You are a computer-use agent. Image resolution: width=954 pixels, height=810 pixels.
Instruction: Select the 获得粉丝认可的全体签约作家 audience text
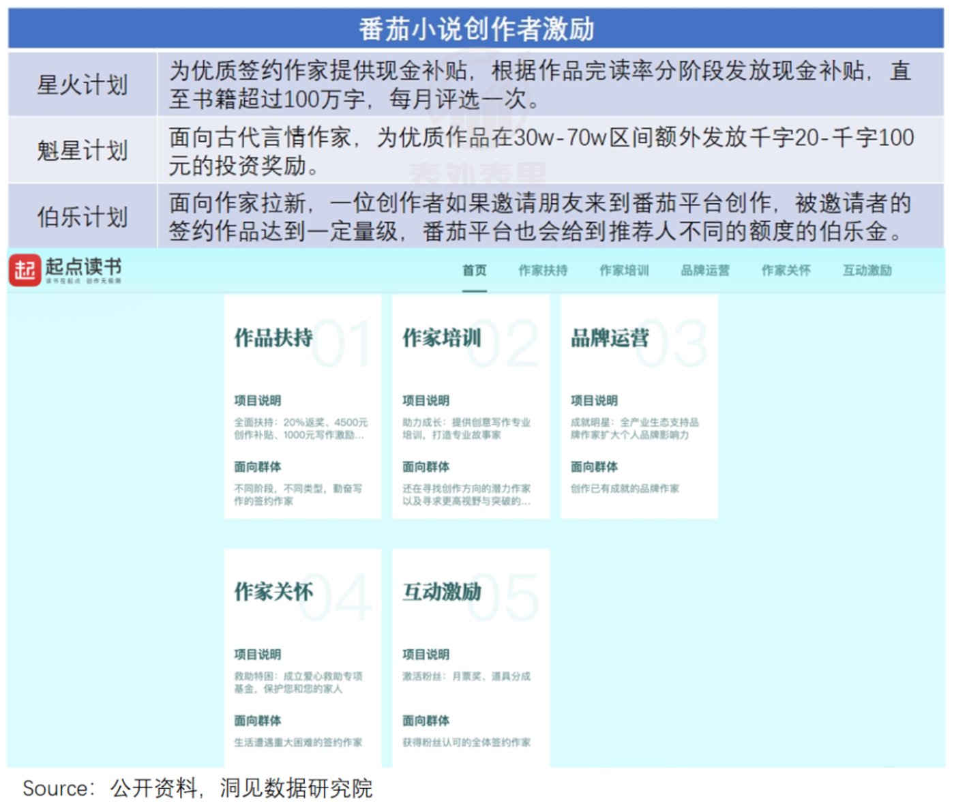[466, 742]
